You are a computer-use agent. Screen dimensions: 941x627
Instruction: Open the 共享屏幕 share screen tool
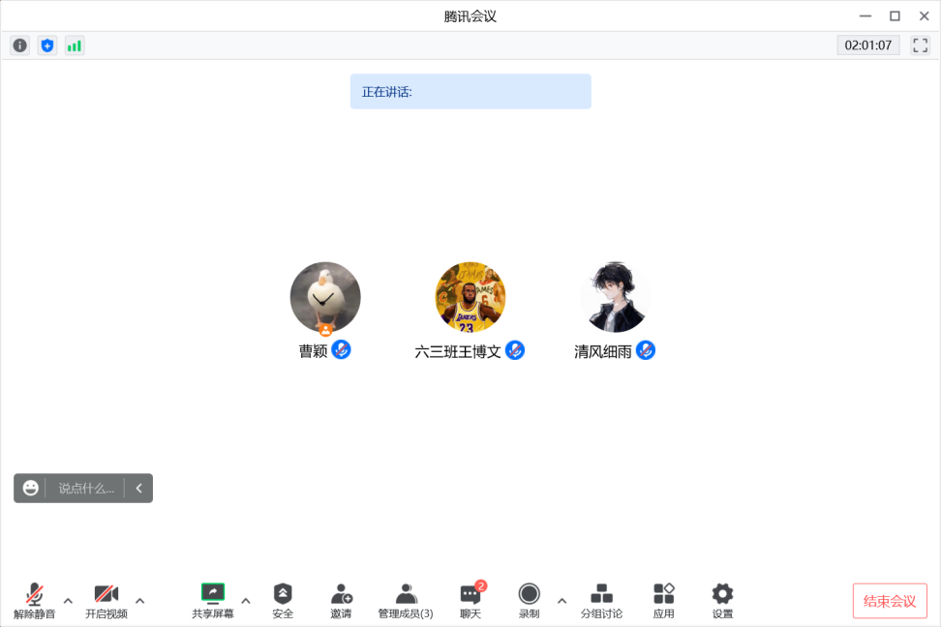click(212, 601)
